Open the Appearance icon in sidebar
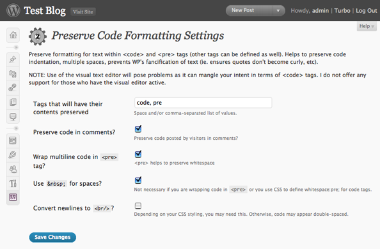Image resolution: width=380 pixels, height=249 pixels. coord(13,140)
